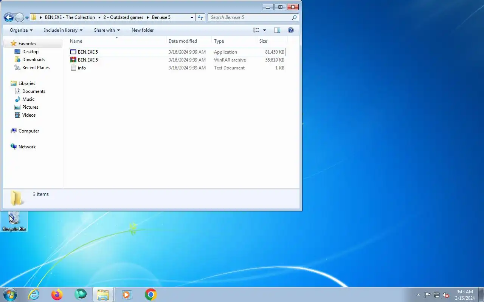This screenshot has width=484, height=302.
Task: Sort by Date modified column
Action: [x=189, y=41]
